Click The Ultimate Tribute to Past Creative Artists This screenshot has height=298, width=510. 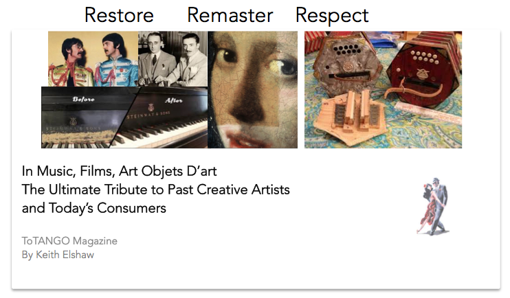[155, 190]
